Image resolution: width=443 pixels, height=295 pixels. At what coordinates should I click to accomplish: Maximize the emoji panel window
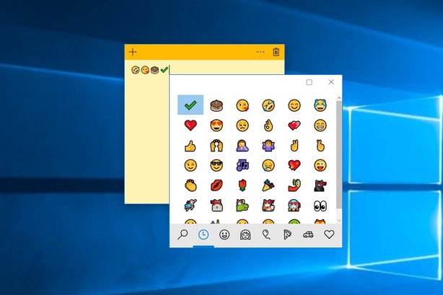(309, 82)
